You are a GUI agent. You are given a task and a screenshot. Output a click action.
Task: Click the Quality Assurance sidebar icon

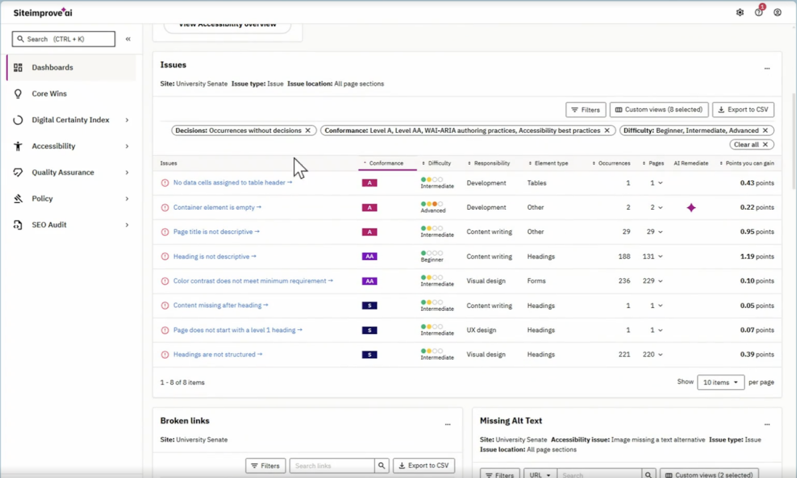click(19, 173)
